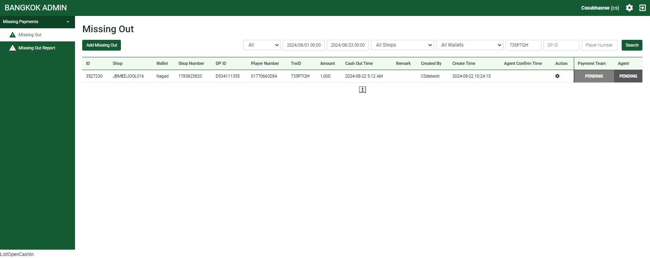Image resolution: width=650 pixels, height=258 pixels.
Task: Click the Nagad wallet cell
Action: coord(162,76)
